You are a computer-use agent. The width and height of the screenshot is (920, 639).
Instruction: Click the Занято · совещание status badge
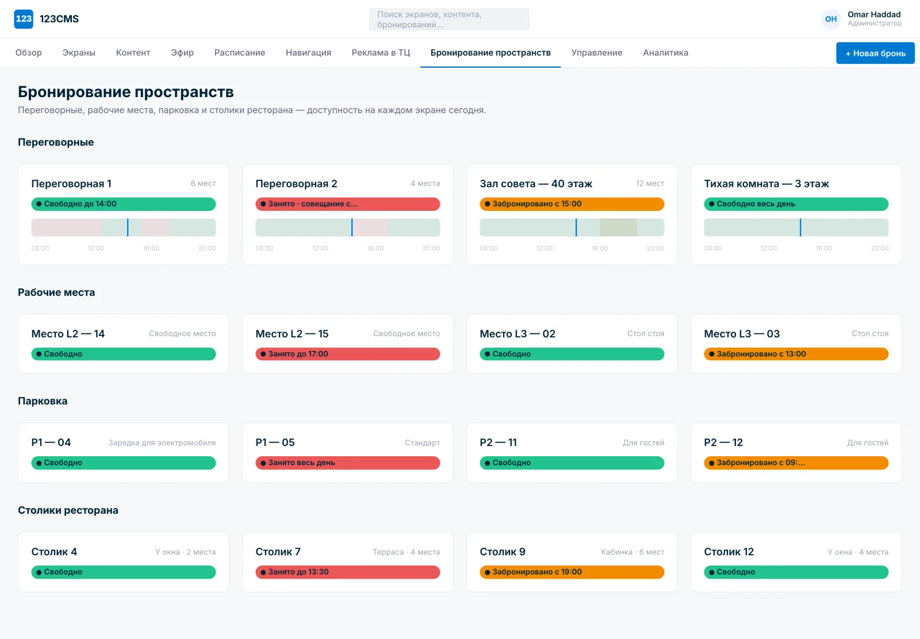pyautogui.click(x=348, y=204)
